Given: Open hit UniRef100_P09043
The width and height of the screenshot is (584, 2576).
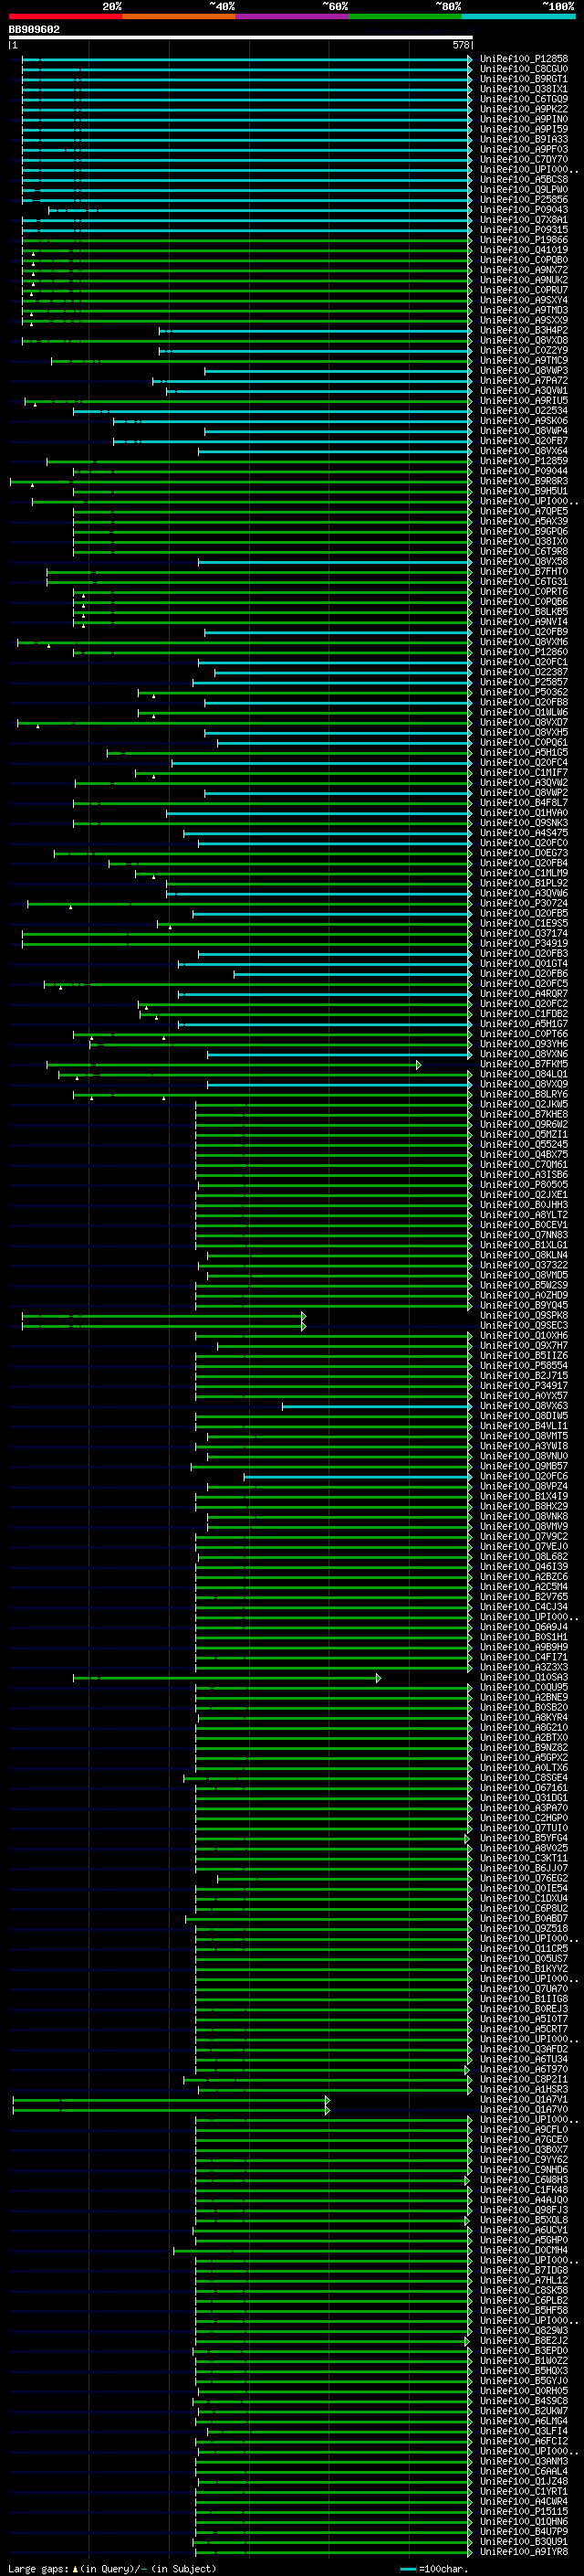Looking at the screenshot, I should point(524,210).
